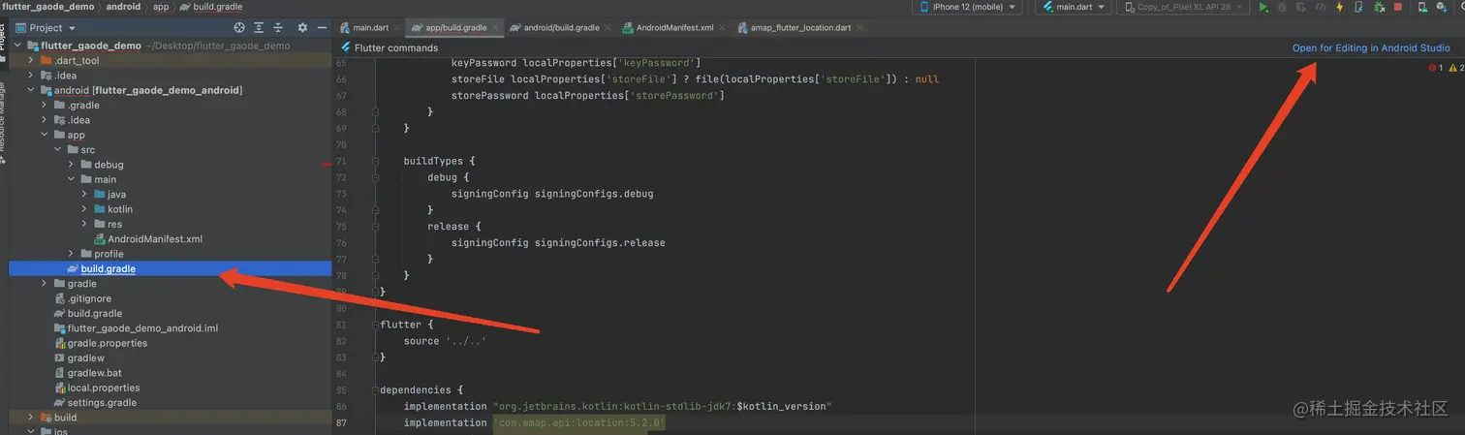The height and width of the screenshot is (435, 1465).
Task: Click the red Stop button
Action: [1398, 7]
